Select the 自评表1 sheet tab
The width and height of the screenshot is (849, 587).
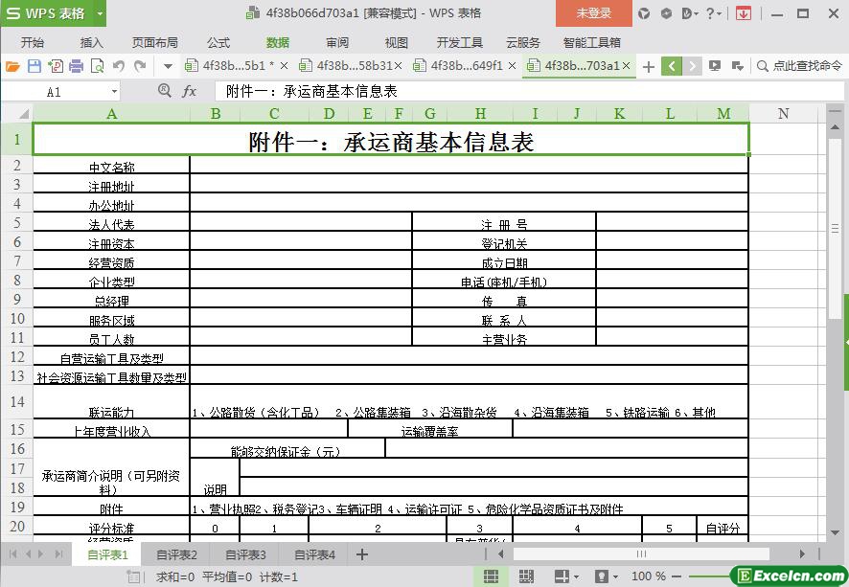(106, 554)
